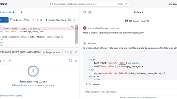Add a new query tab
177x99 pixels.
click(22, 12)
